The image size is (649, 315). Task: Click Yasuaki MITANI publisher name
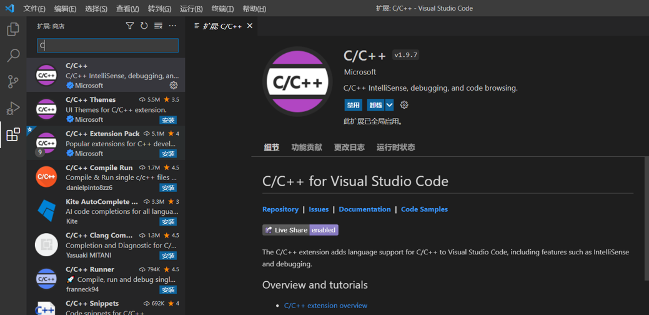[88, 256]
